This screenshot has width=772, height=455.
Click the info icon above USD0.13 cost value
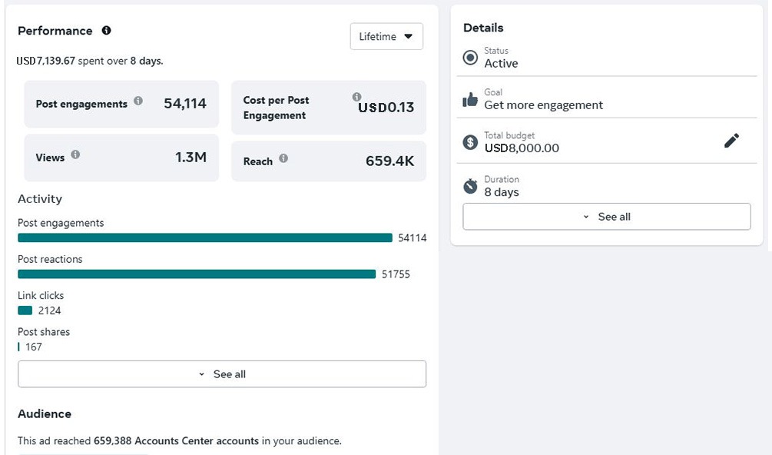[x=356, y=97]
